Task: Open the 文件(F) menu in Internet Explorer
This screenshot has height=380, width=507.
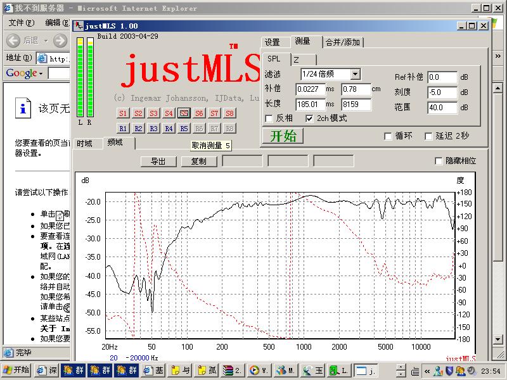Action: tap(21, 23)
